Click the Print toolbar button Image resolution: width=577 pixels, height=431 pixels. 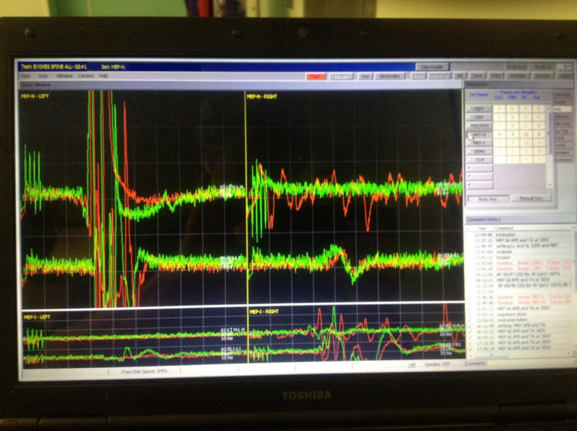(496, 76)
